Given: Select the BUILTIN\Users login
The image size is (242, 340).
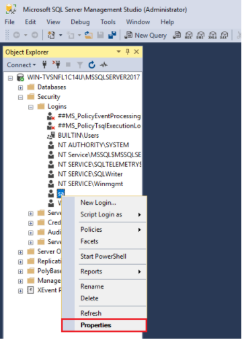Looking at the screenshot, I should pos(79,136).
